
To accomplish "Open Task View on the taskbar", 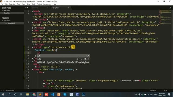I will click(21, 95).
